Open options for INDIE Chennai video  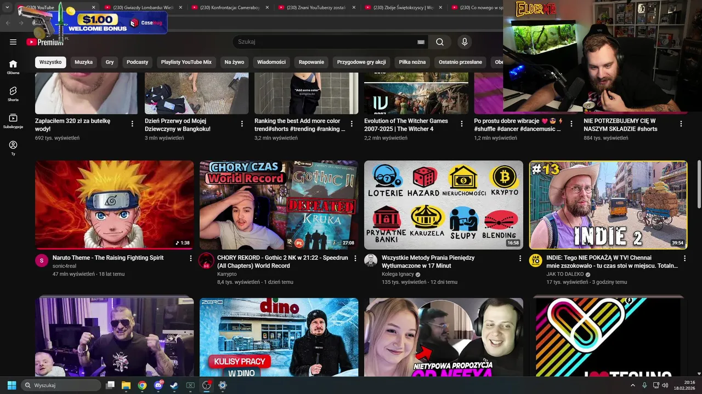(x=684, y=258)
